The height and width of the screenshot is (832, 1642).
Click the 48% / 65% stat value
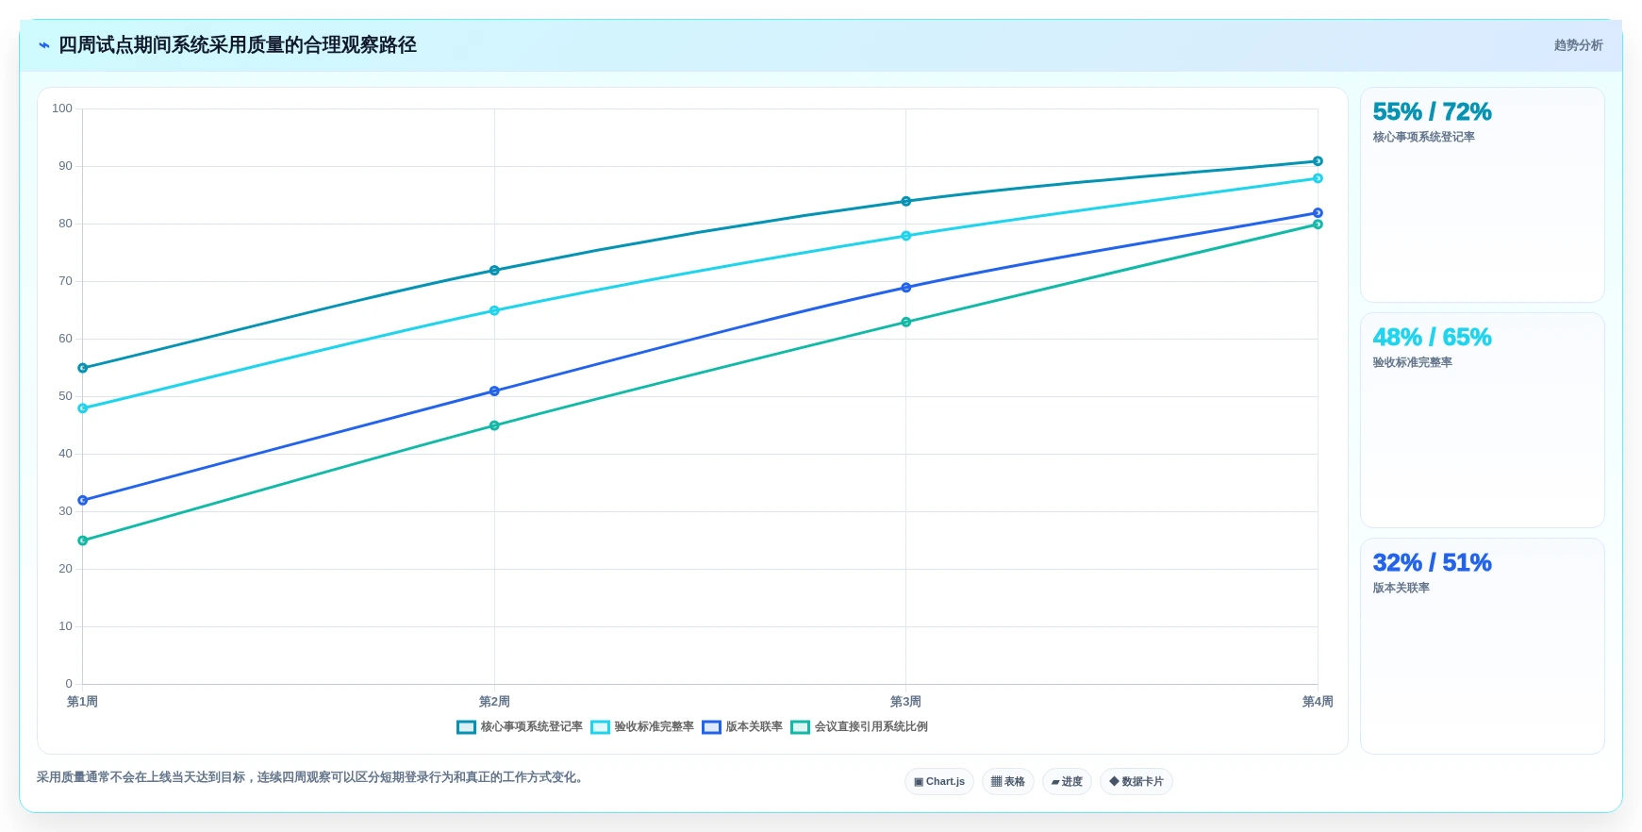point(1432,338)
